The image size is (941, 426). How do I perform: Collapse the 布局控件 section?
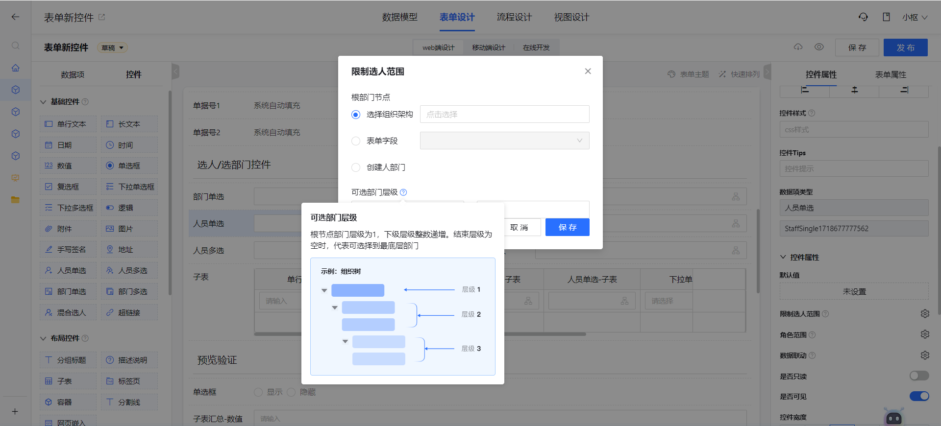click(x=43, y=338)
